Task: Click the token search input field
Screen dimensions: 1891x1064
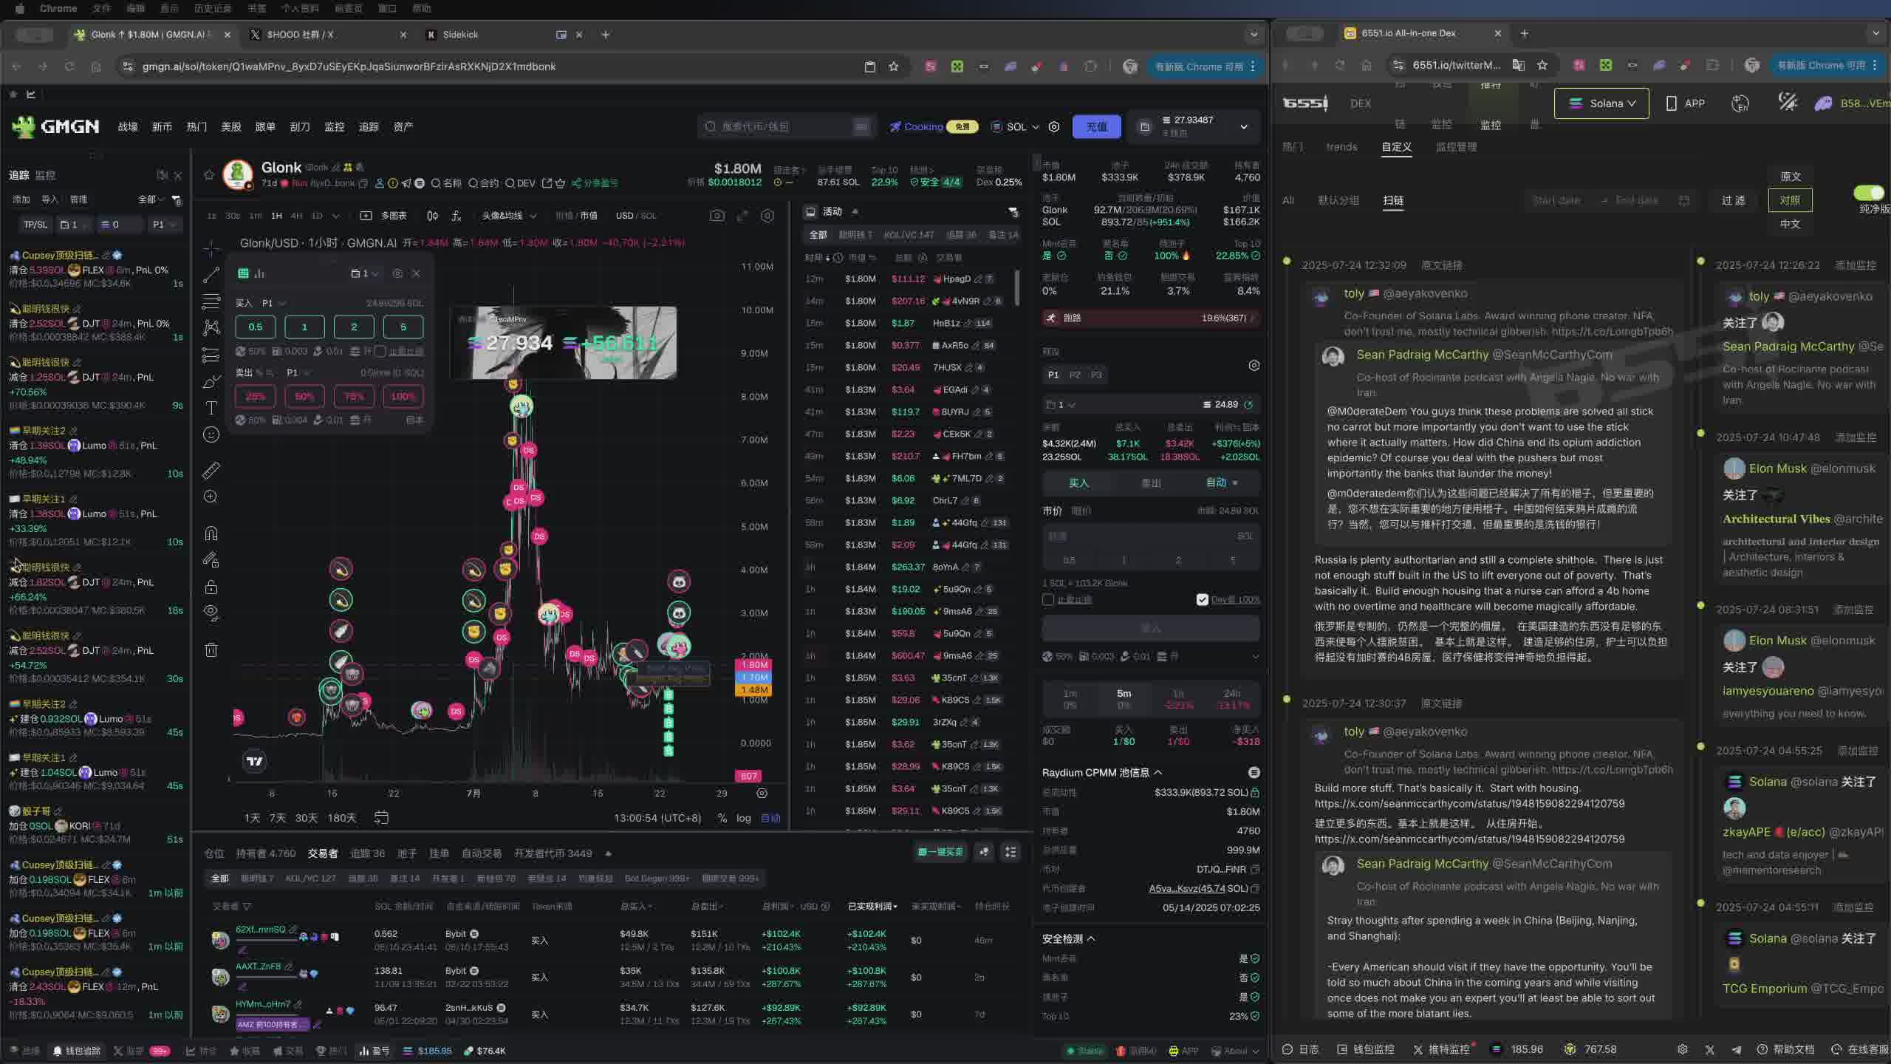Action: click(786, 127)
